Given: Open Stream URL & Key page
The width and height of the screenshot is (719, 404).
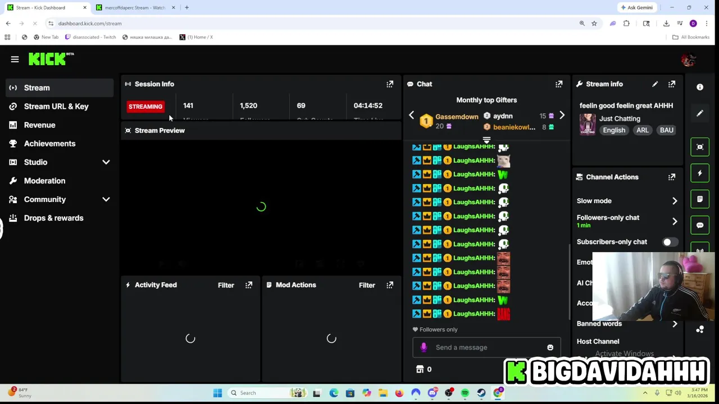Looking at the screenshot, I should coord(60,106).
